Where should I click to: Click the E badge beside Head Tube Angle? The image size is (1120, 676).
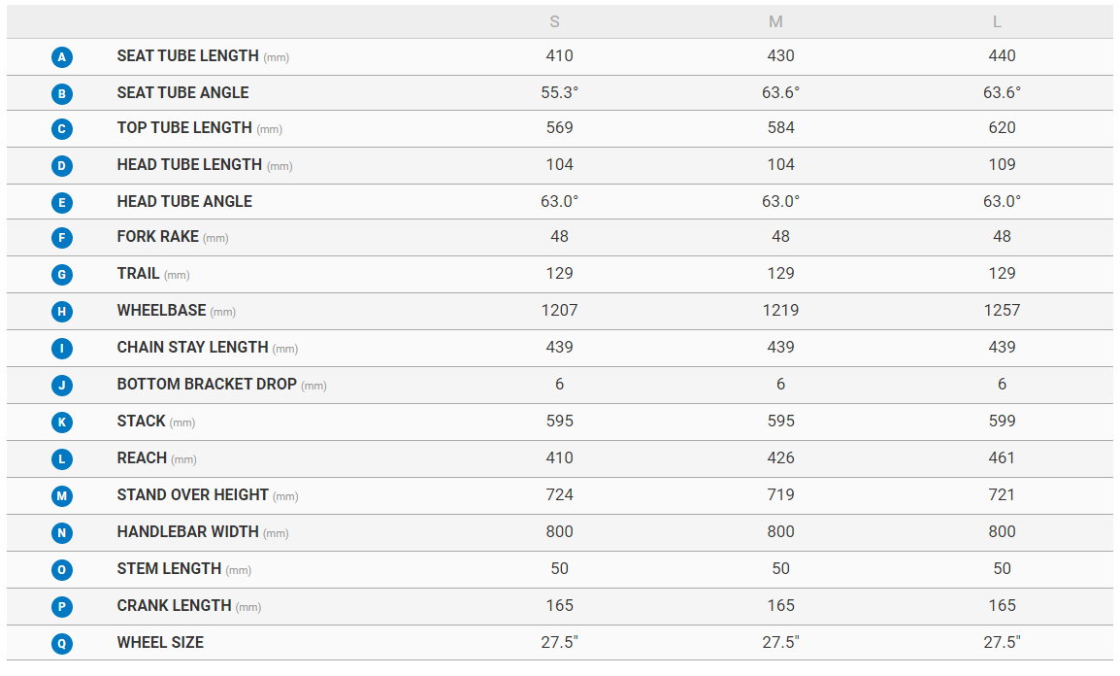click(62, 203)
